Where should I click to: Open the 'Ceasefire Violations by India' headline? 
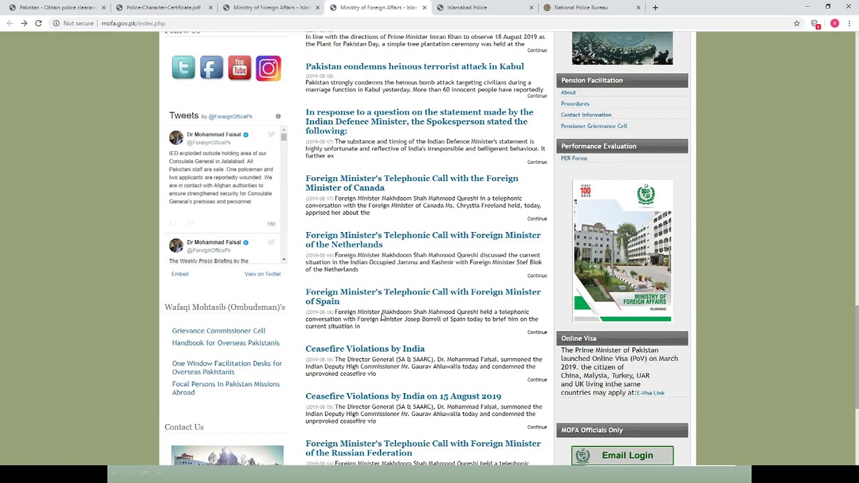(365, 349)
